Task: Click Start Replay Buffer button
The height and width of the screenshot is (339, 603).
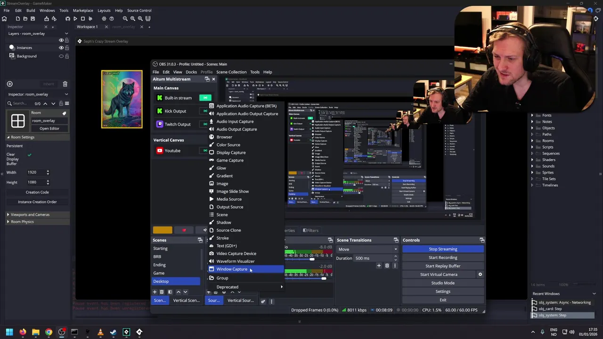Action: pyautogui.click(x=443, y=266)
